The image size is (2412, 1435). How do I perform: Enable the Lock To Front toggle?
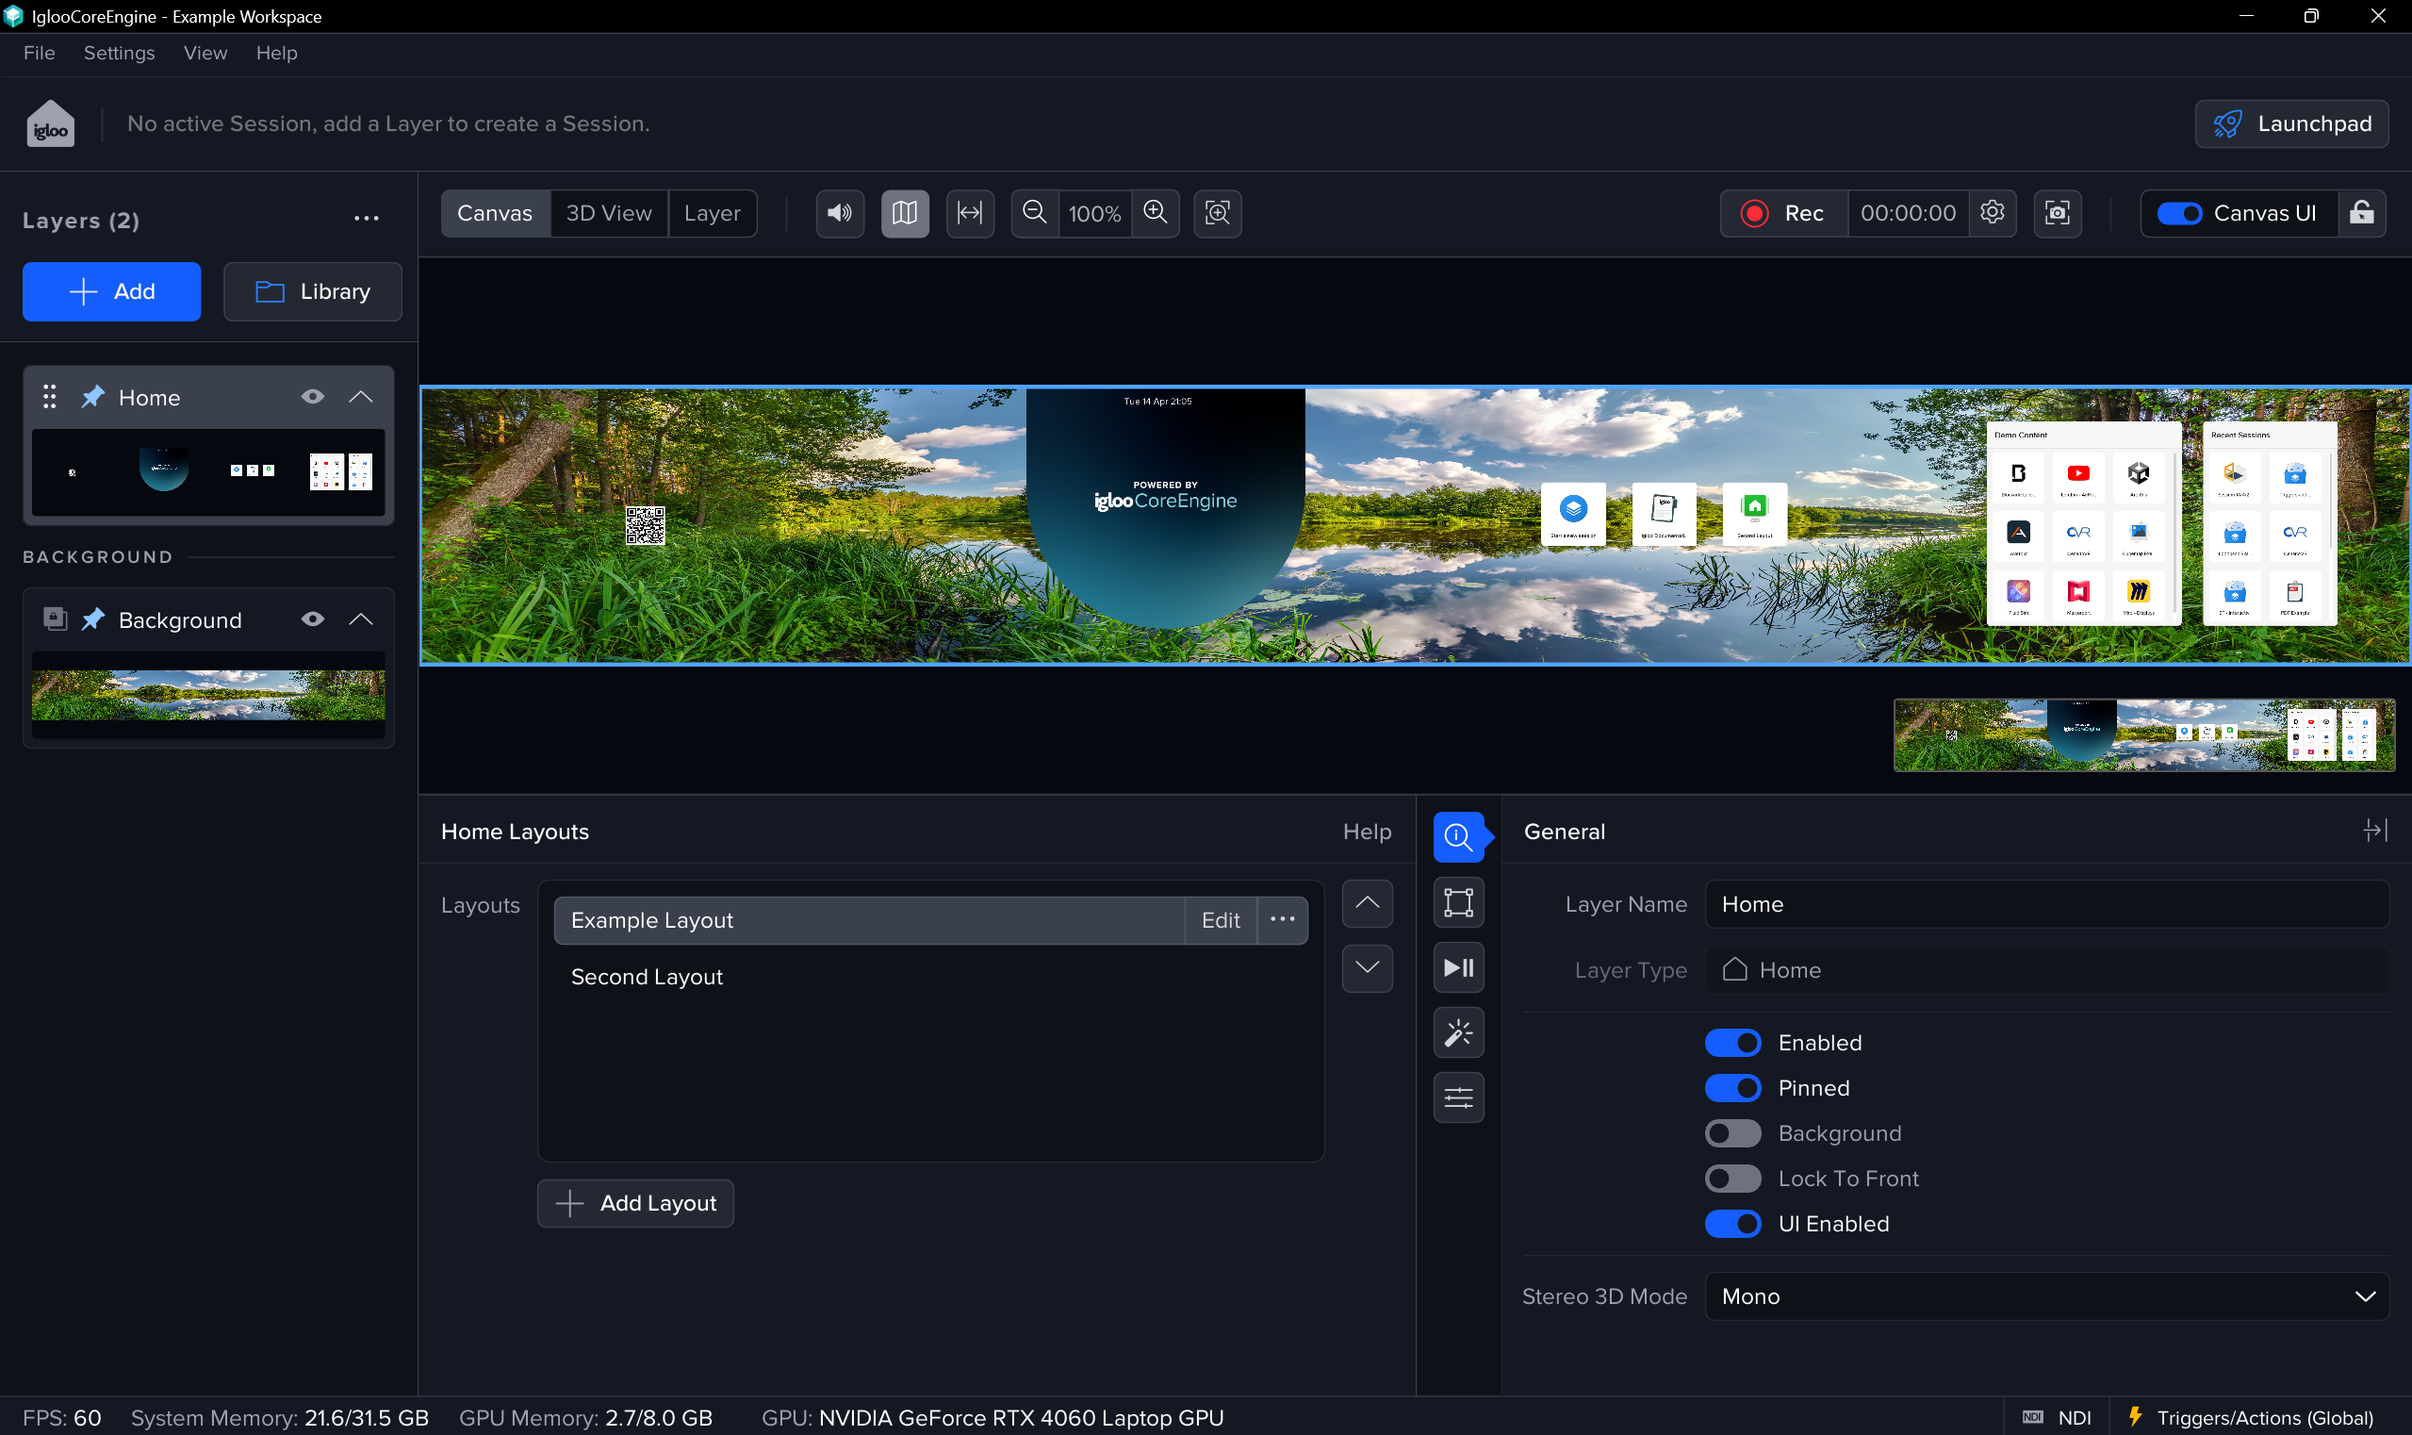[1732, 1179]
